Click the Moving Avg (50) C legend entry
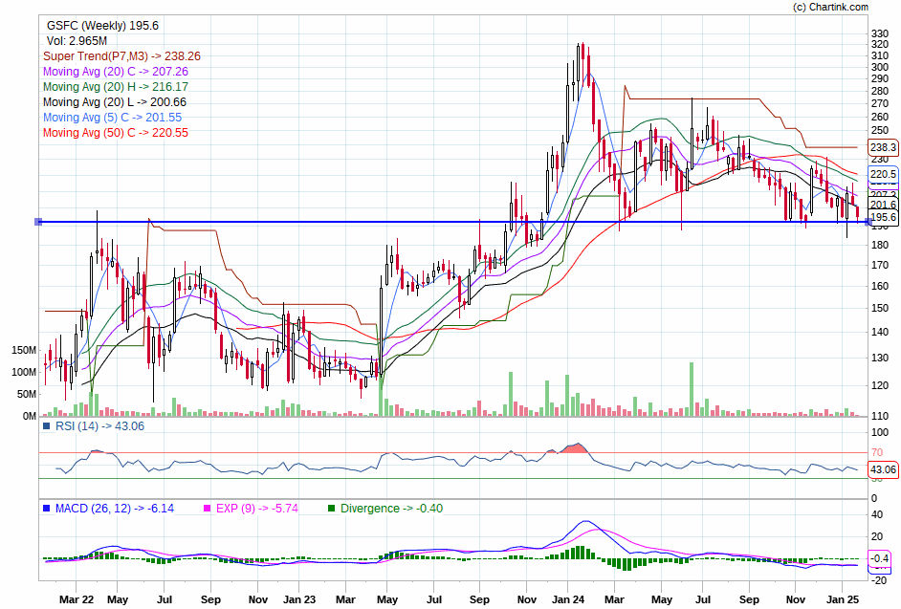The height and width of the screenshot is (609, 901). [x=116, y=133]
